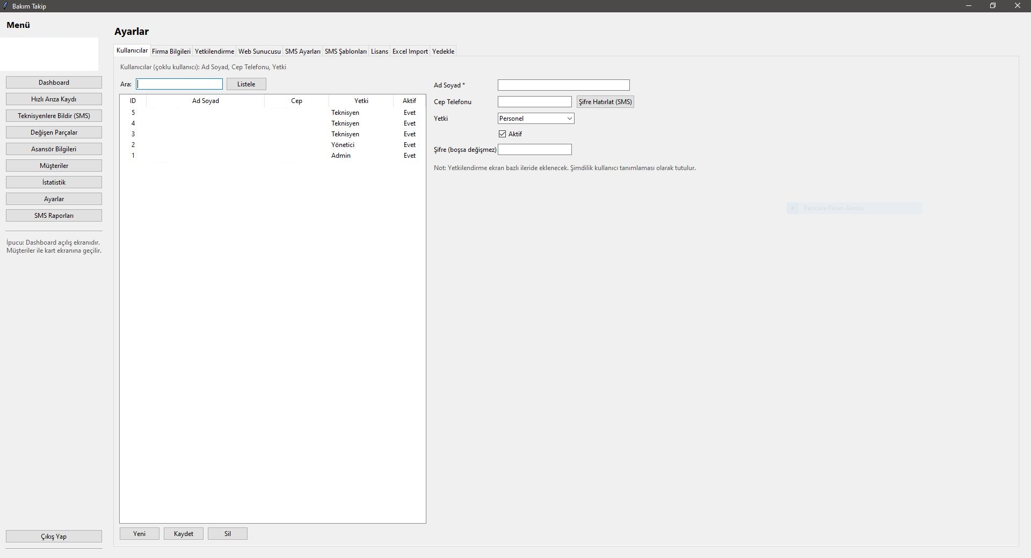Click the Sil button to delete user
This screenshot has height=558, width=1031.
tap(228, 534)
